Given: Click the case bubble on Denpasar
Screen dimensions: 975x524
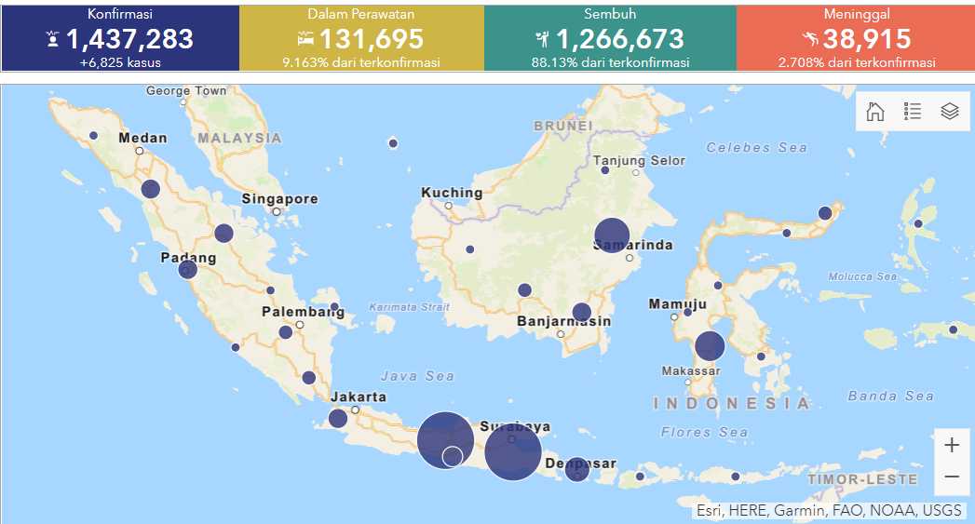Looking at the screenshot, I should (x=577, y=469).
